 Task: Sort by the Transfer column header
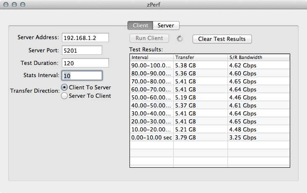tap(200, 57)
